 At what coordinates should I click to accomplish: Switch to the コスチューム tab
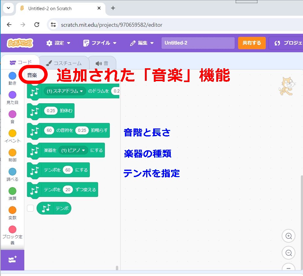pos(64,63)
